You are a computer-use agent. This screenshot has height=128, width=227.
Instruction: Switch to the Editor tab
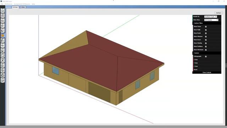tap(23, 7)
